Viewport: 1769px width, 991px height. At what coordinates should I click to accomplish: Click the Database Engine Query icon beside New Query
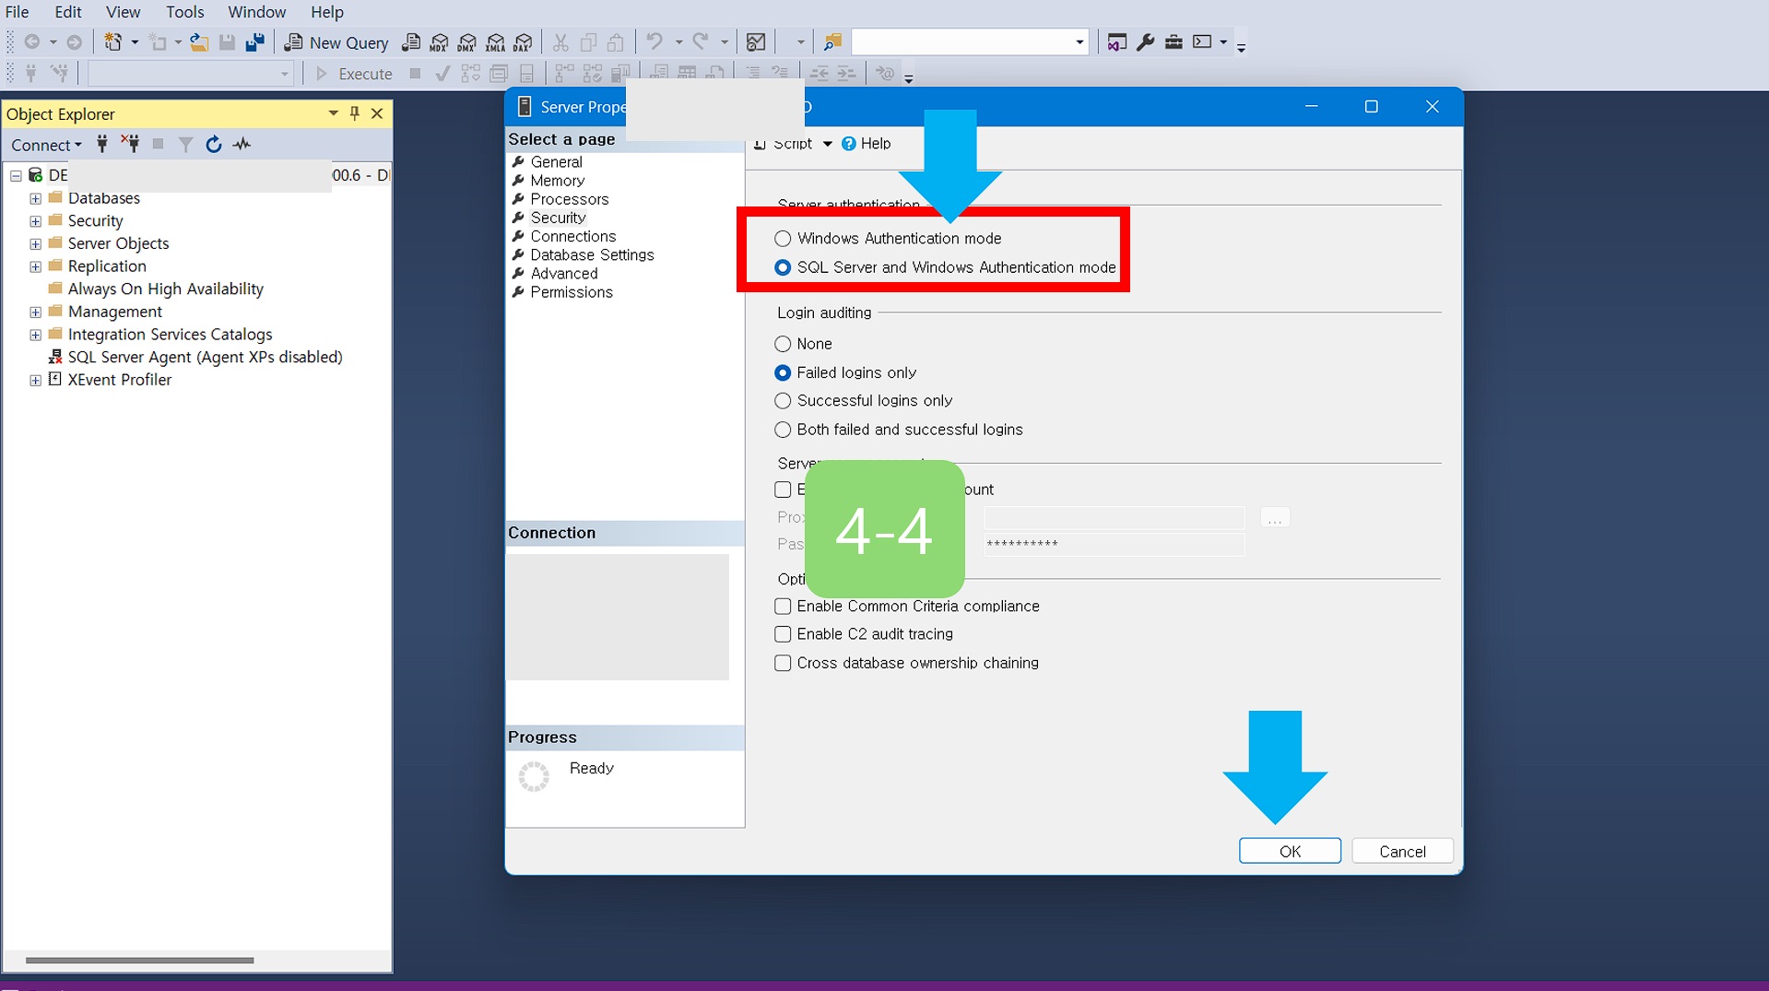(412, 42)
